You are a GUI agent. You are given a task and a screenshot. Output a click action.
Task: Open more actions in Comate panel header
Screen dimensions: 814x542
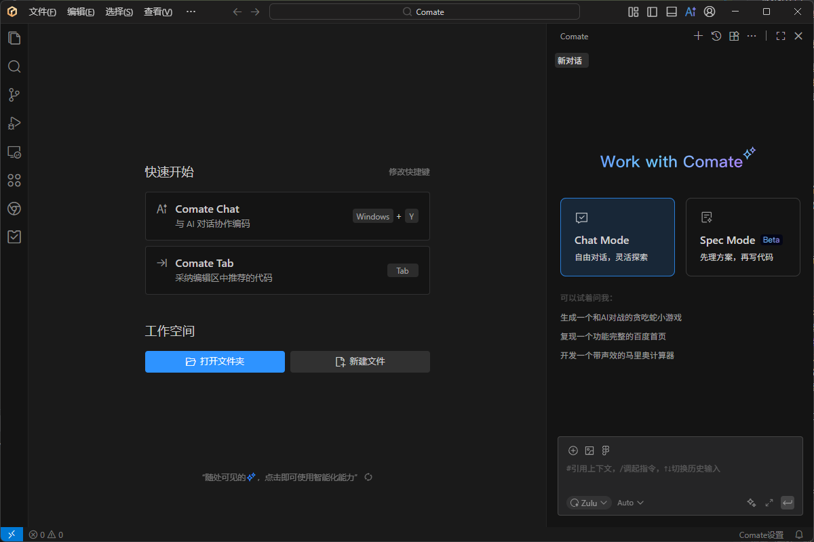coord(752,36)
